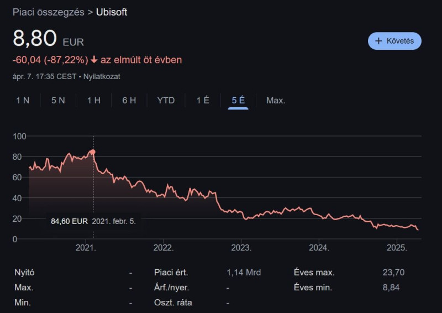Click the 20 y-axis label

(17, 219)
